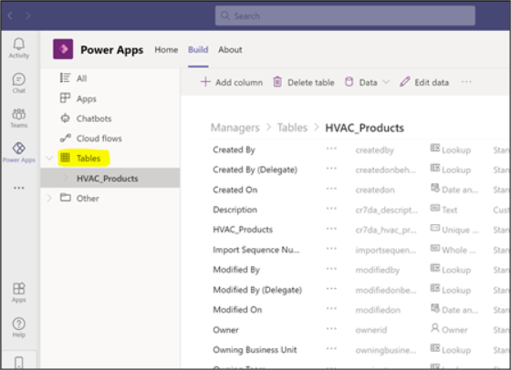Open the Help question mark icon
This screenshot has width=511, height=370.
18,324
